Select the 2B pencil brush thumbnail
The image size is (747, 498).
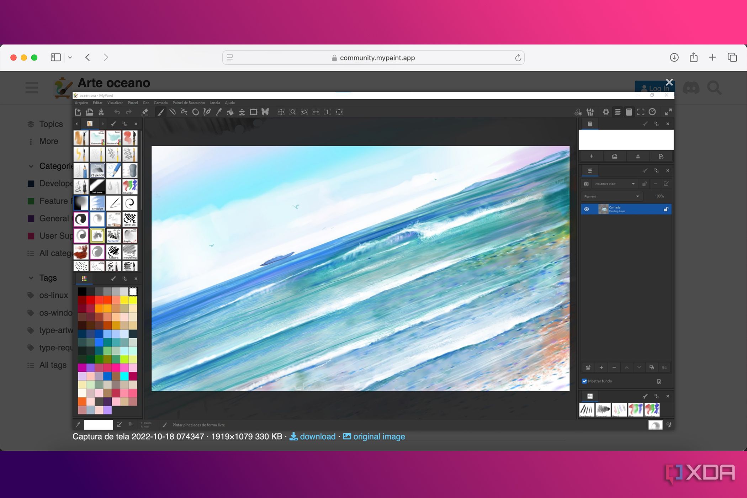click(x=97, y=170)
